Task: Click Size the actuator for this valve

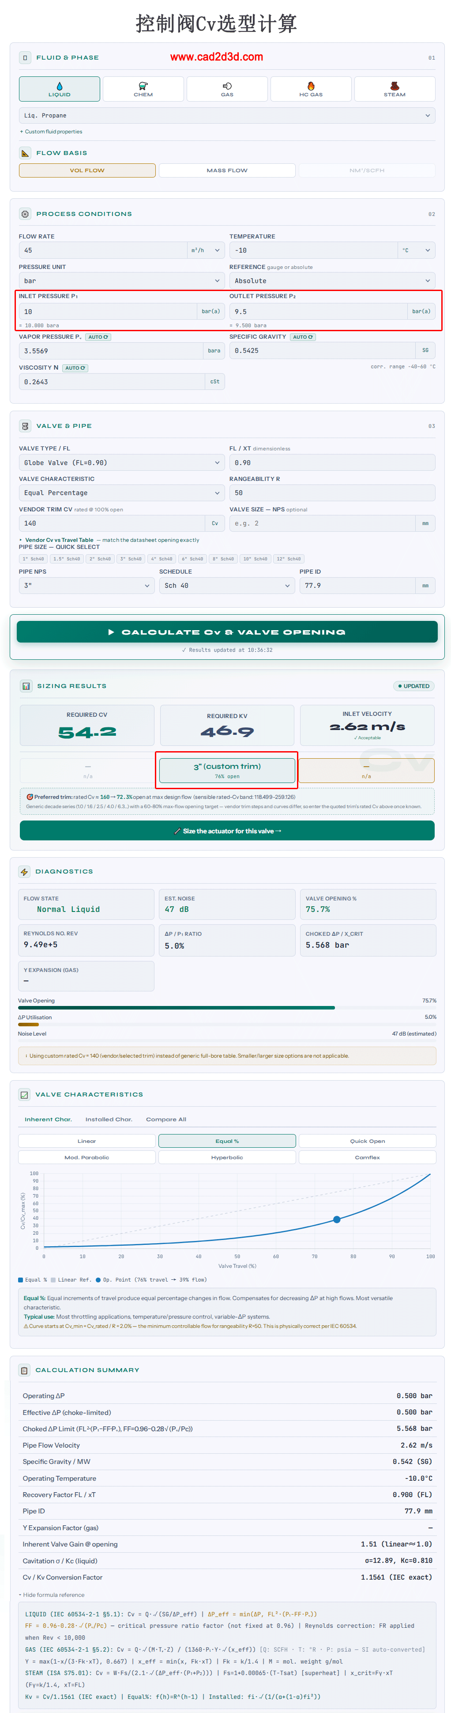Action: pos(227,831)
